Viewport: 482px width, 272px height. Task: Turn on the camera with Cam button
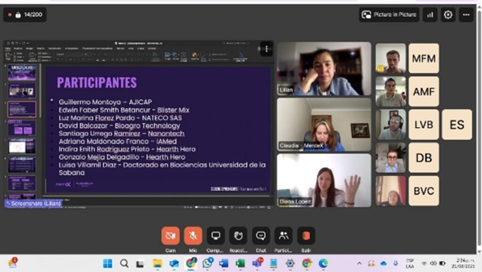(170, 236)
